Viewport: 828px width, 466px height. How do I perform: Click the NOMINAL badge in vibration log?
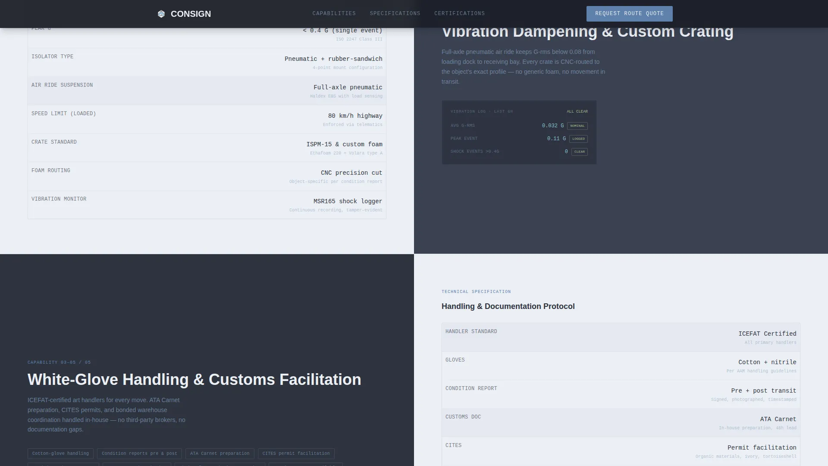tap(577, 126)
